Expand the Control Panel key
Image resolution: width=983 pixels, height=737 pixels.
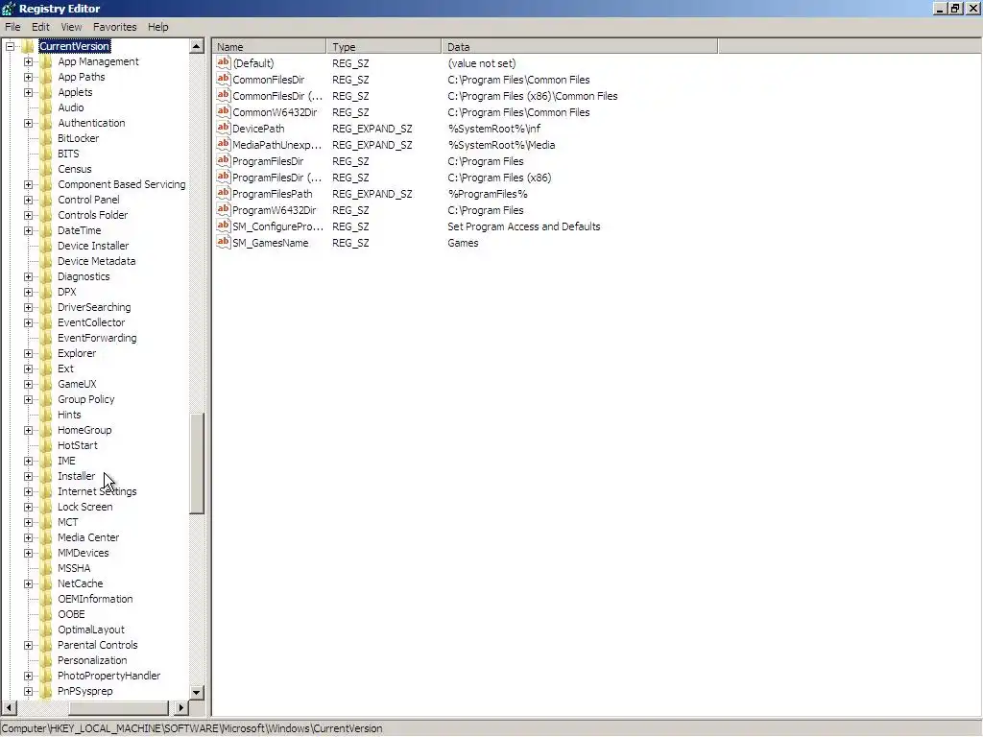coord(28,200)
